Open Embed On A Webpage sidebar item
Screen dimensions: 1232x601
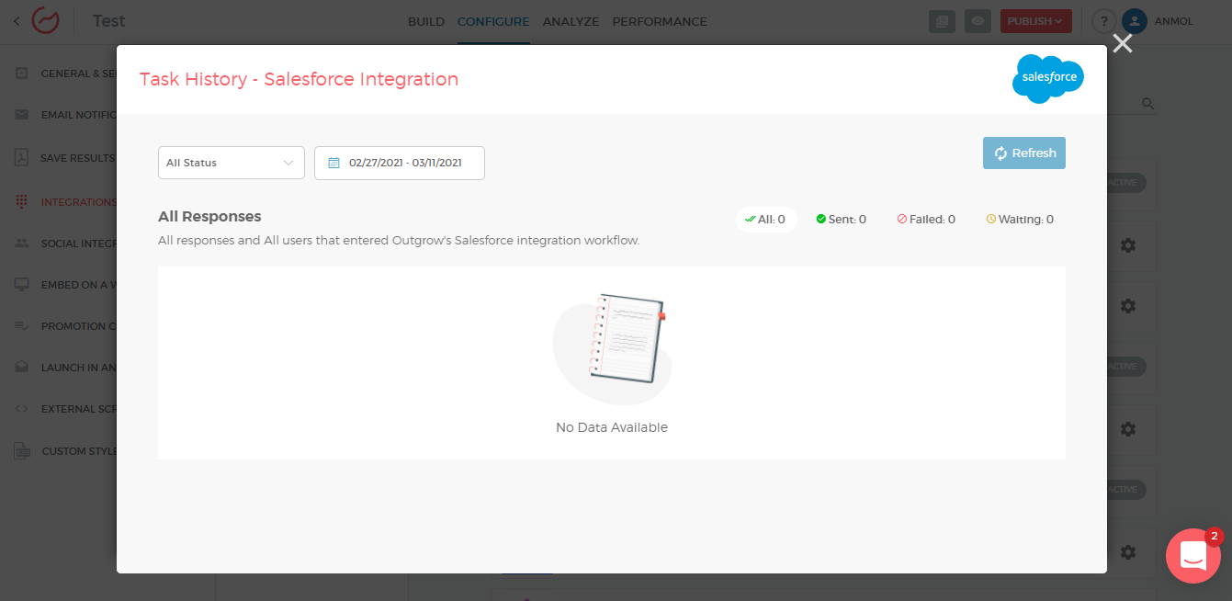click(x=66, y=285)
